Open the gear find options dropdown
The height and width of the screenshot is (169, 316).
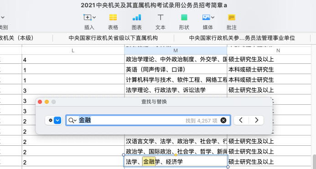tap(53, 120)
